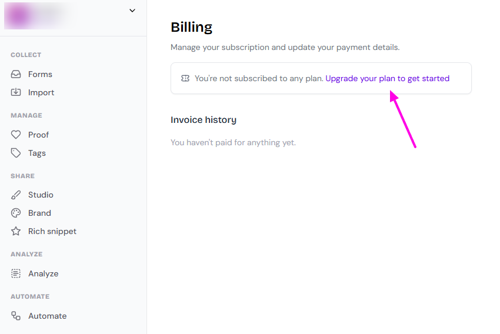This screenshot has width=500, height=334.
Task: Click the Analyze list icon
Action: click(x=16, y=273)
